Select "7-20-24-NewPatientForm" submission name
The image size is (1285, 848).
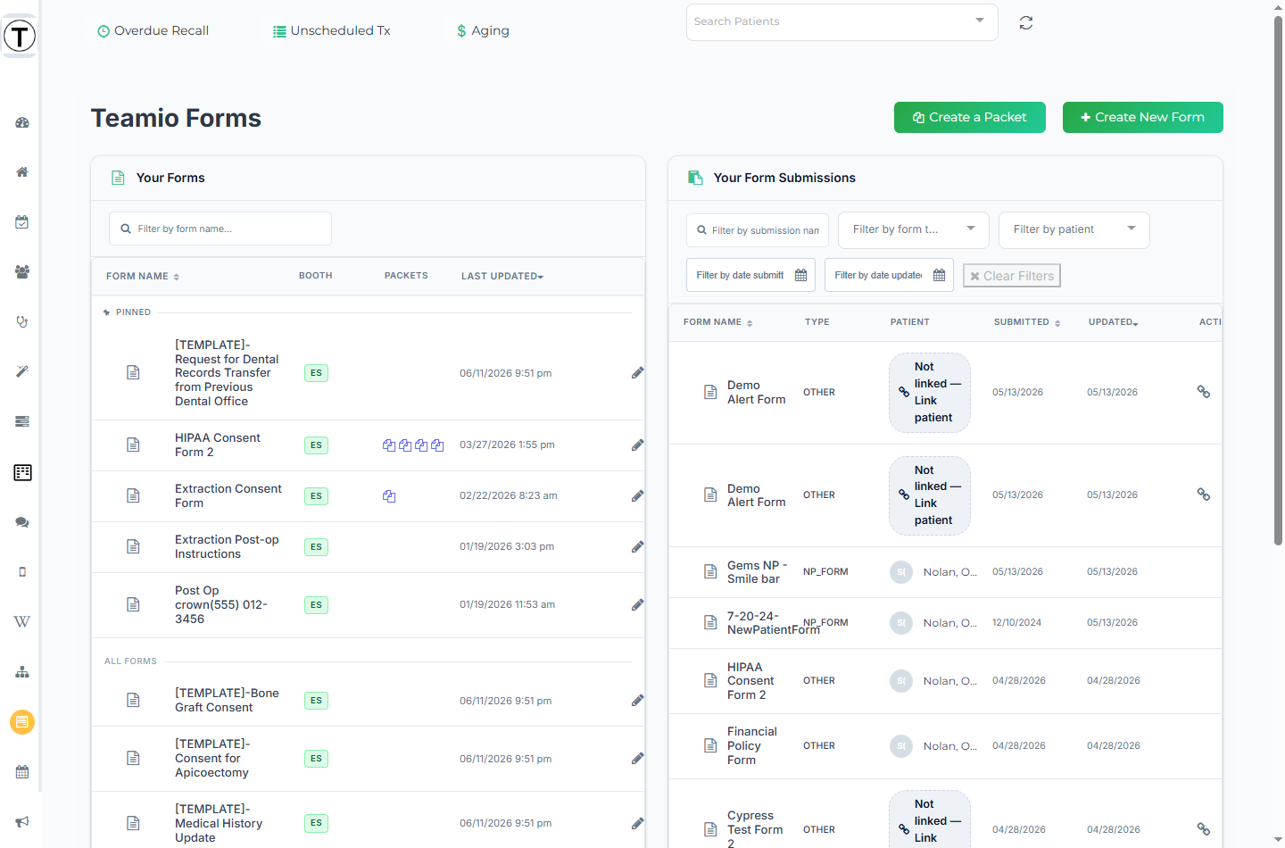[x=773, y=623]
